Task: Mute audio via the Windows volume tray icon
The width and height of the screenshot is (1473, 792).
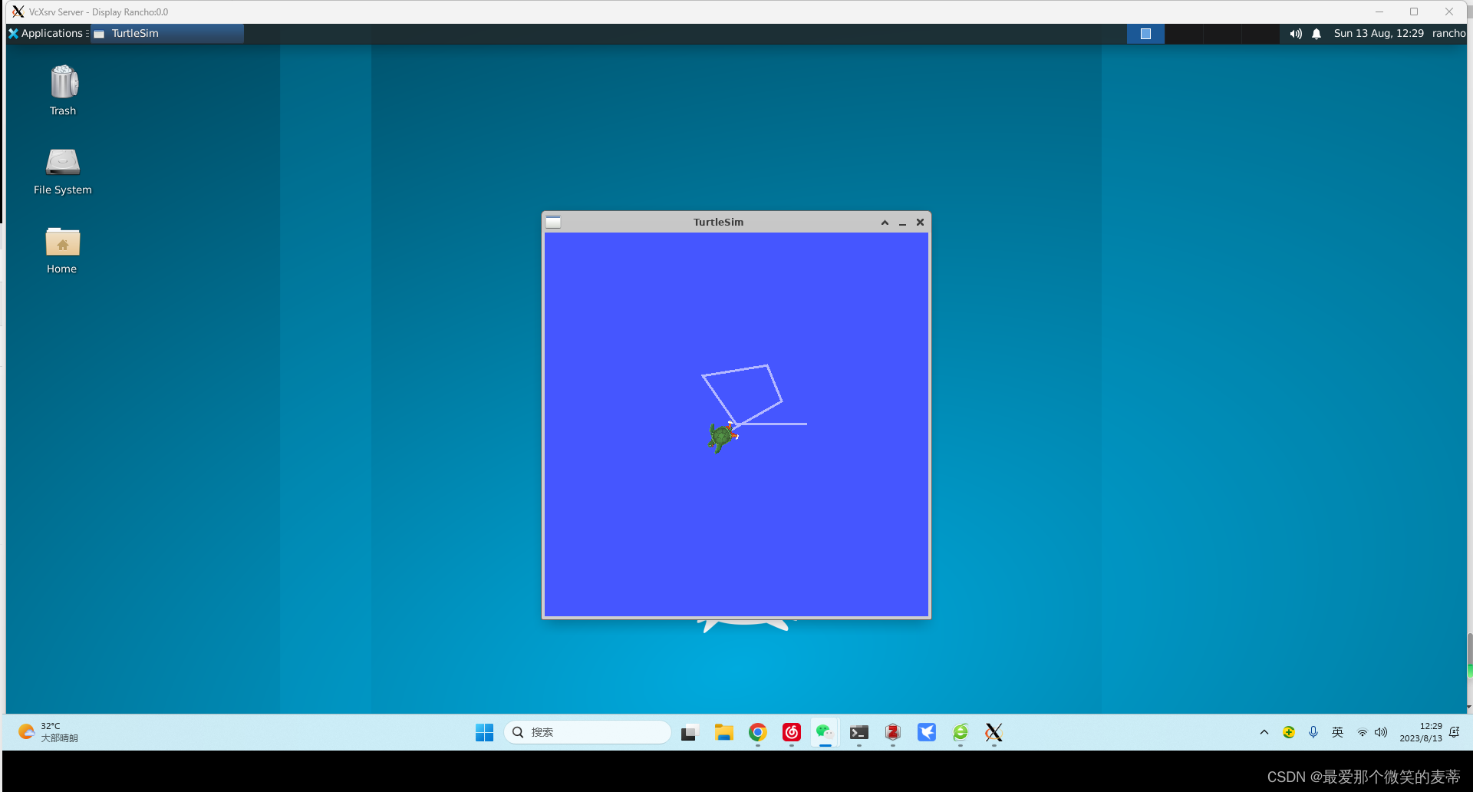Action: [1382, 733]
